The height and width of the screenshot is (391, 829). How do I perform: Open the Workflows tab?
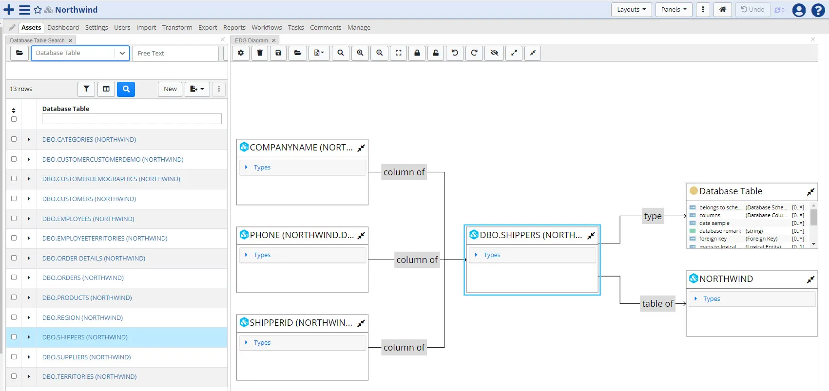pyautogui.click(x=267, y=28)
